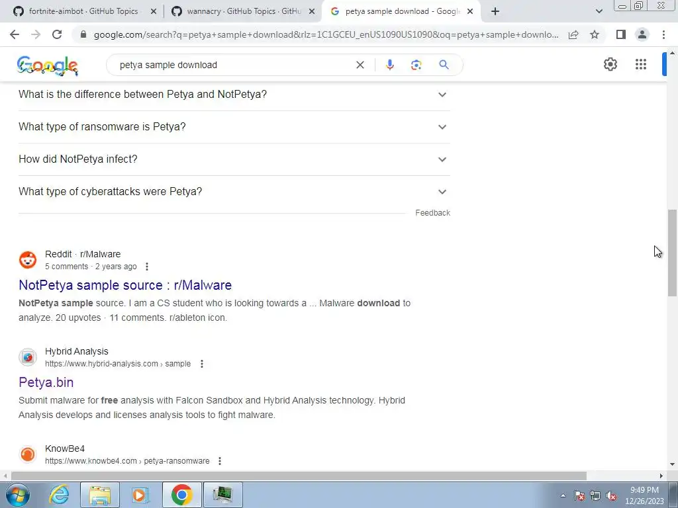Image resolution: width=678 pixels, height=508 pixels.
Task: Close the petya sample download tab
Action: [470, 11]
